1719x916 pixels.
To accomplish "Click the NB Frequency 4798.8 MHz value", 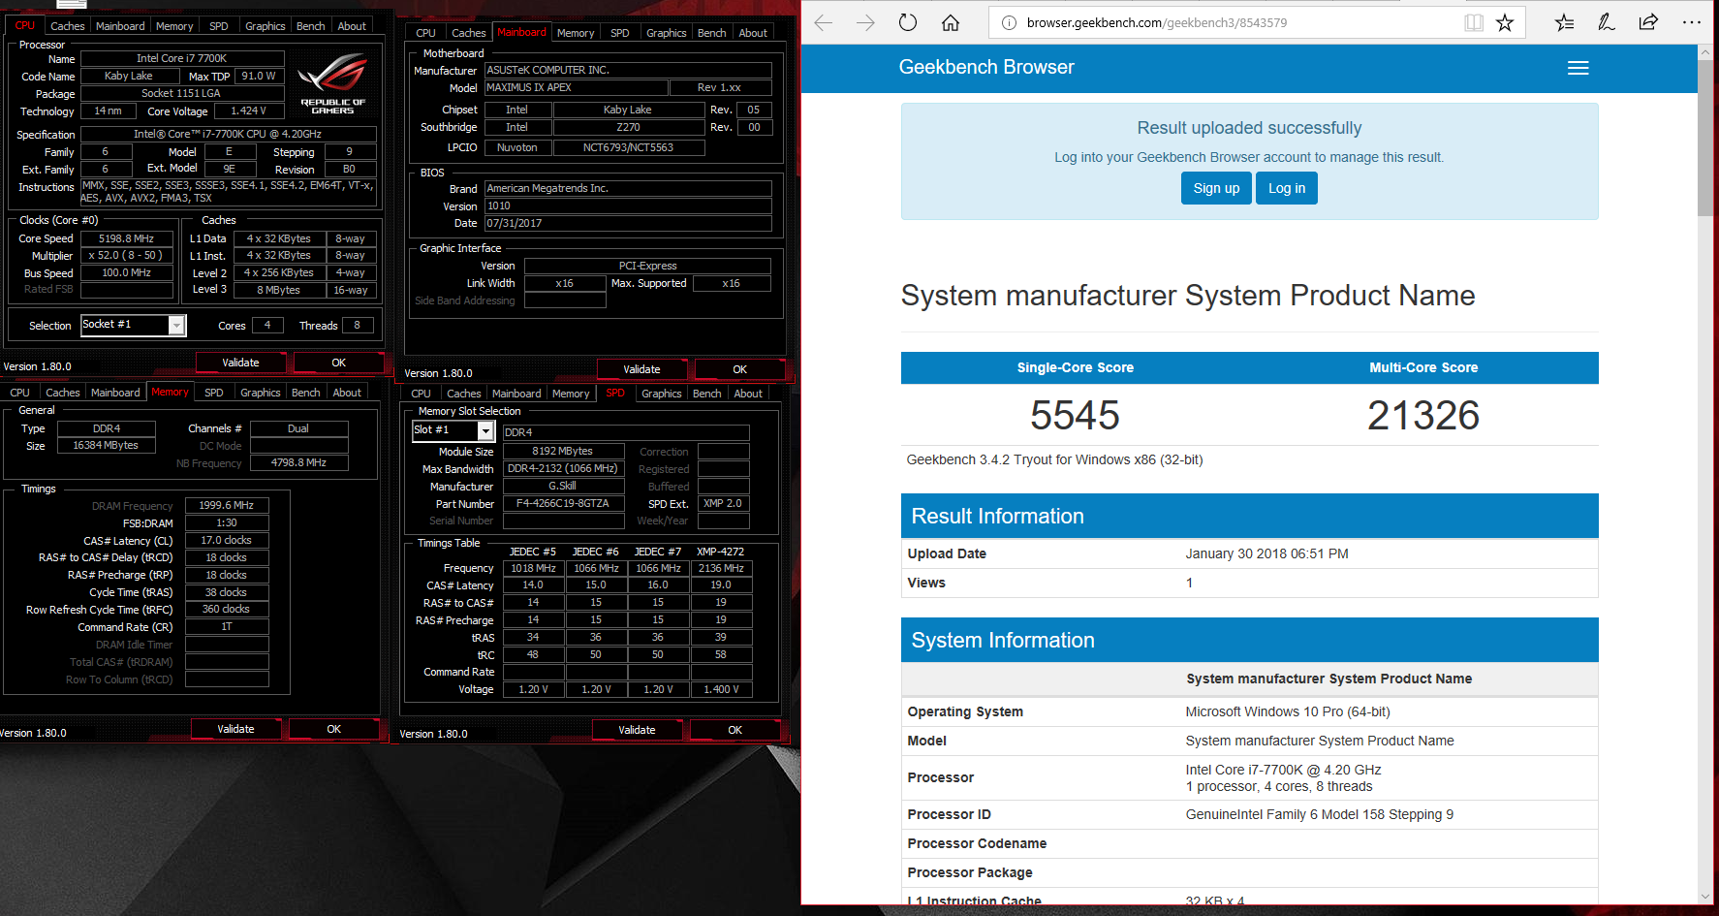I will pos(298,463).
